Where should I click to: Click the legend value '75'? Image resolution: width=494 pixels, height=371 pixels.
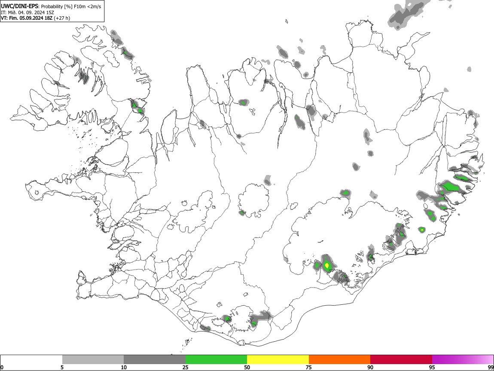click(309, 368)
